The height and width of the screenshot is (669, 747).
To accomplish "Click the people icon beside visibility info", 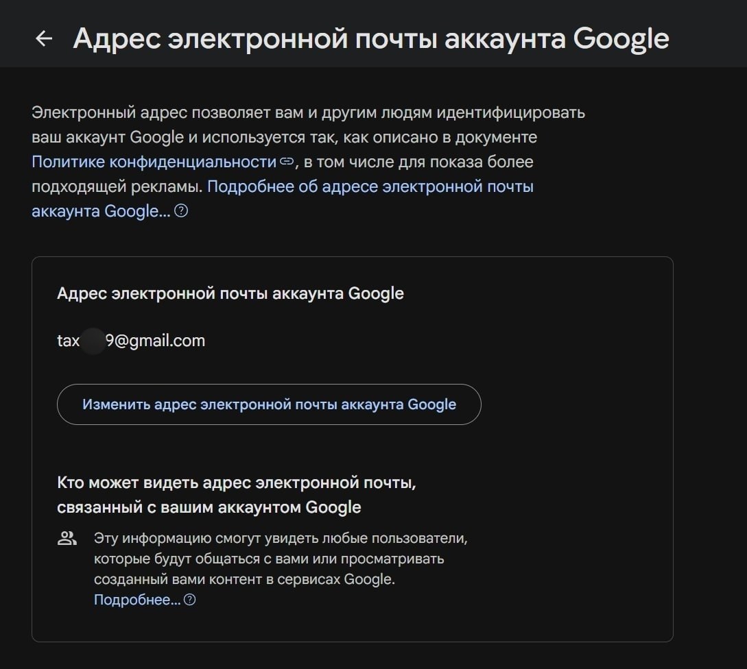I will [67, 539].
